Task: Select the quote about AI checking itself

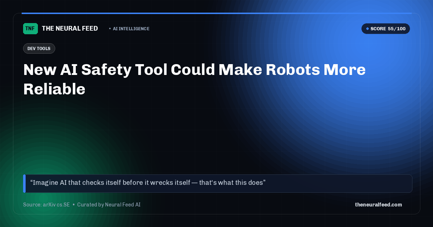Action: coord(218,183)
